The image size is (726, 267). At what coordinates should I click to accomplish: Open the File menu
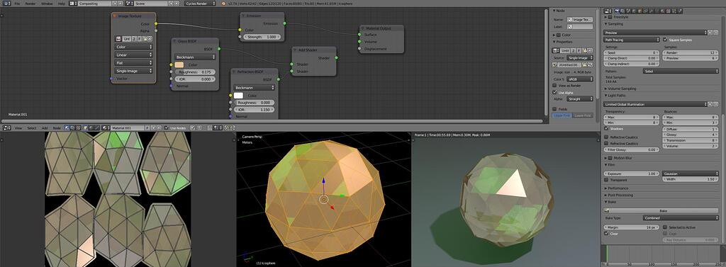click(x=17, y=4)
